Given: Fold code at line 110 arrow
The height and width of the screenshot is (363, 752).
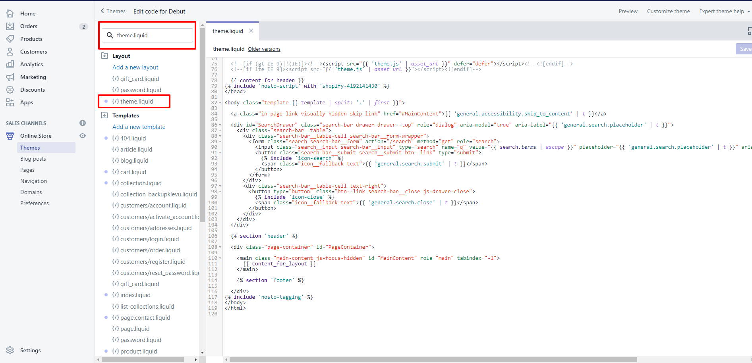Looking at the screenshot, I should pyautogui.click(x=220, y=258).
